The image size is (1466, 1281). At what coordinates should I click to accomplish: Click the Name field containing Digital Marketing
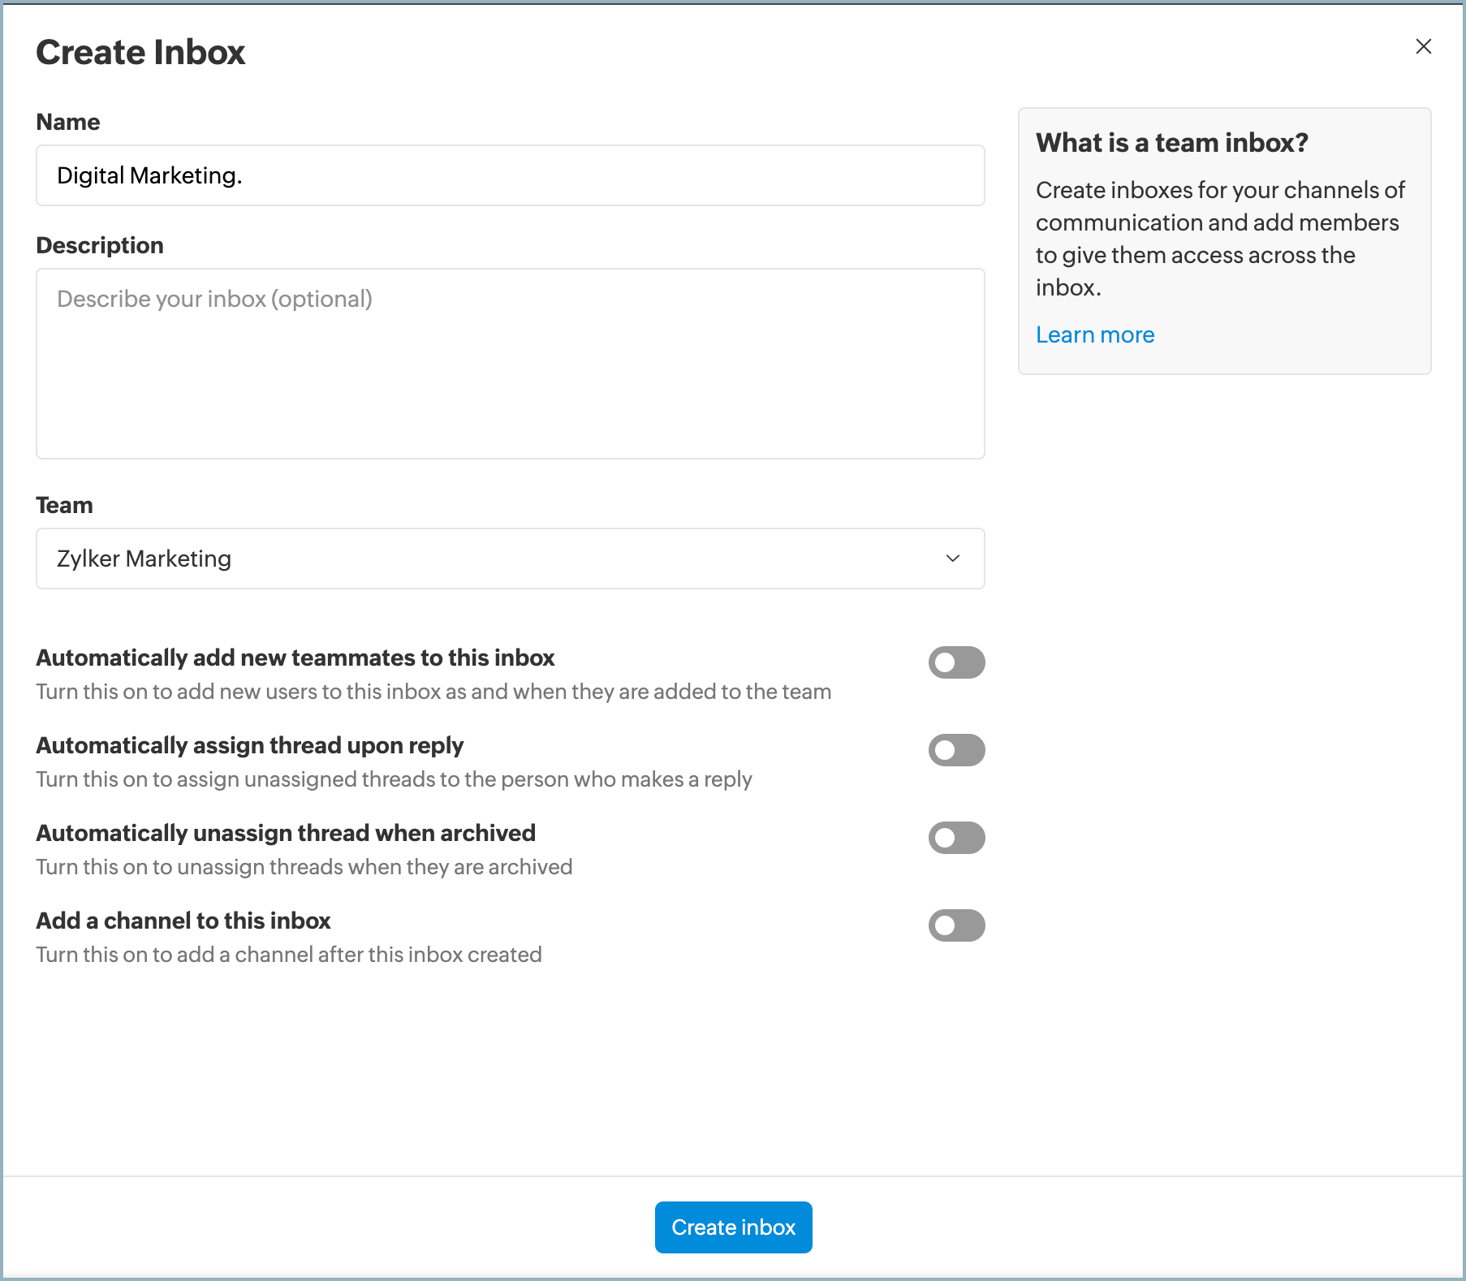click(x=510, y=175)
